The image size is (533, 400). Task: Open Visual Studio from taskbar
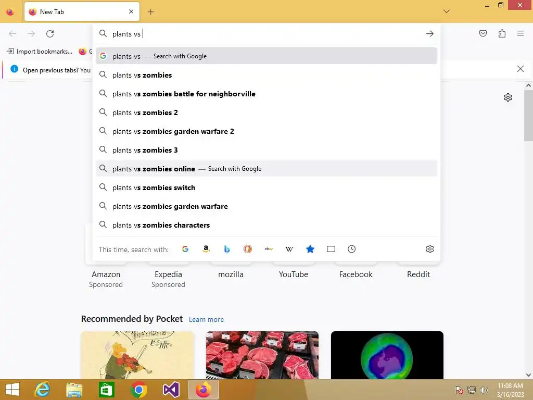[171, 390]
